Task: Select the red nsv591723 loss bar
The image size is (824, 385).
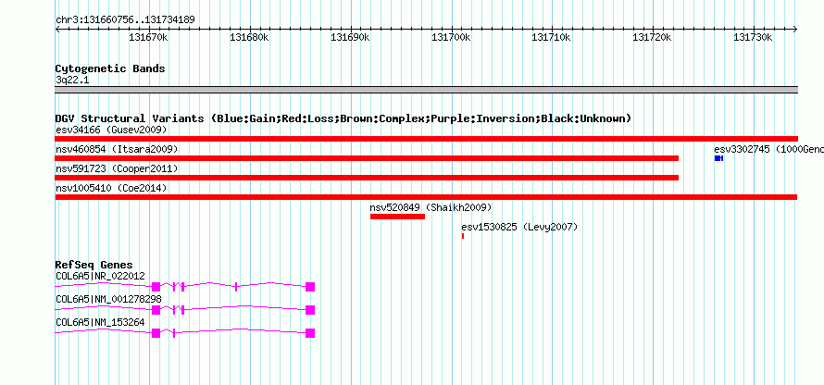Action: click(x=367, y=178)
